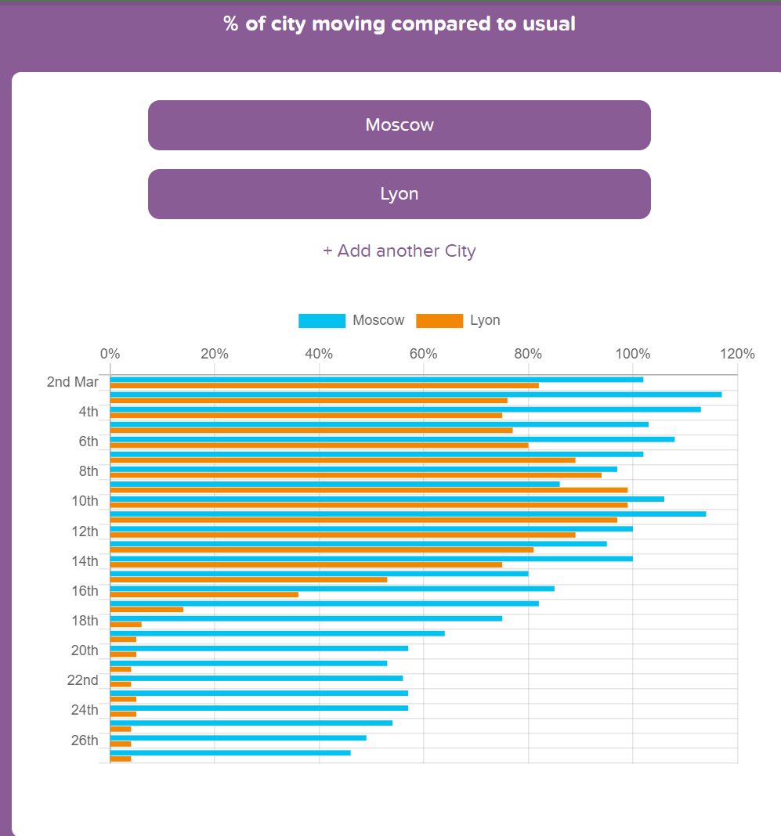This screenshot has height=836, width=781.
Task: Click Lyon's orange bar on the 10th
Action: click(x=369, y=505)
